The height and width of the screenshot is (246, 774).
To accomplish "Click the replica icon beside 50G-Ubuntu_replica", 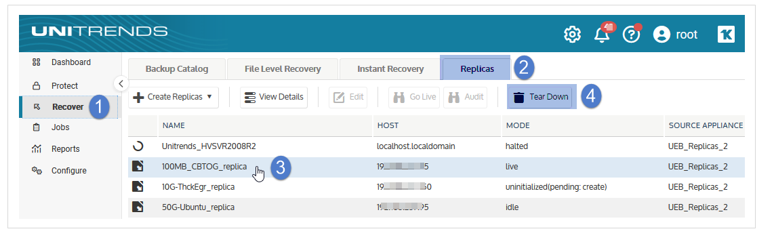I will 138,207.
